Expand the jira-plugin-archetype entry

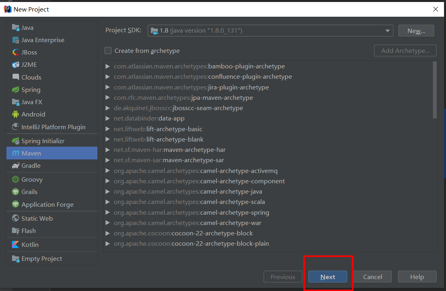point(107,87)
